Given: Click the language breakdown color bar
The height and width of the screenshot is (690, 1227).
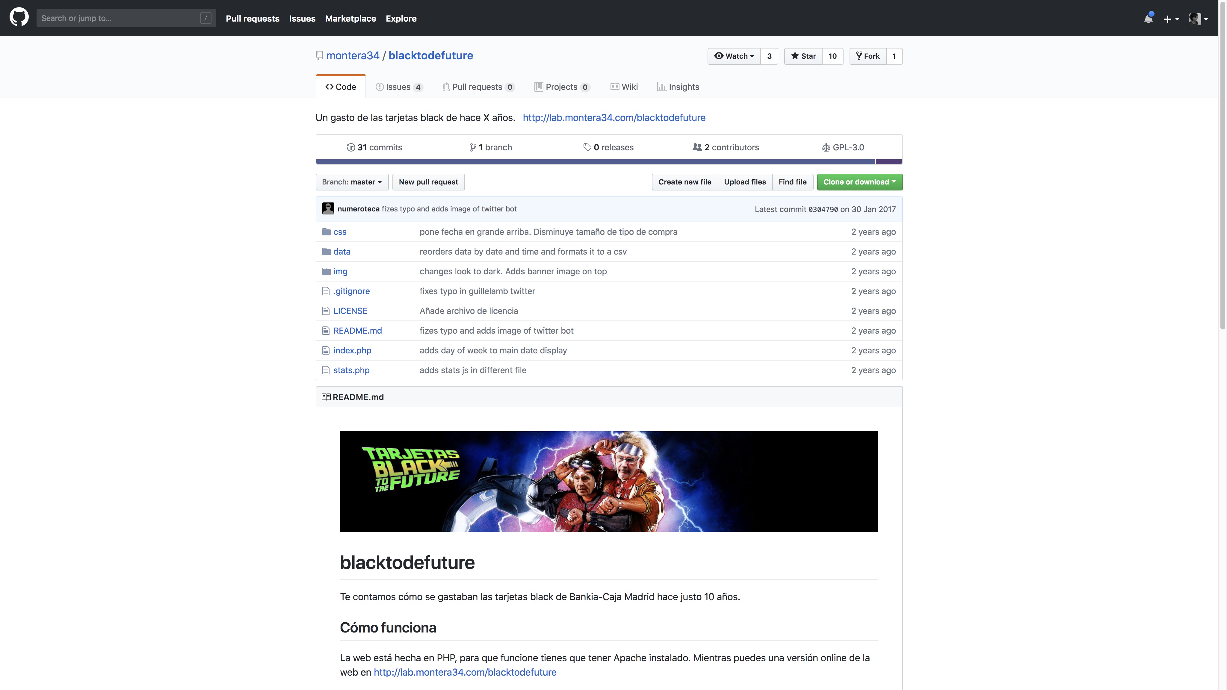Looking at the screenshot, I should (x=609, y=162).
